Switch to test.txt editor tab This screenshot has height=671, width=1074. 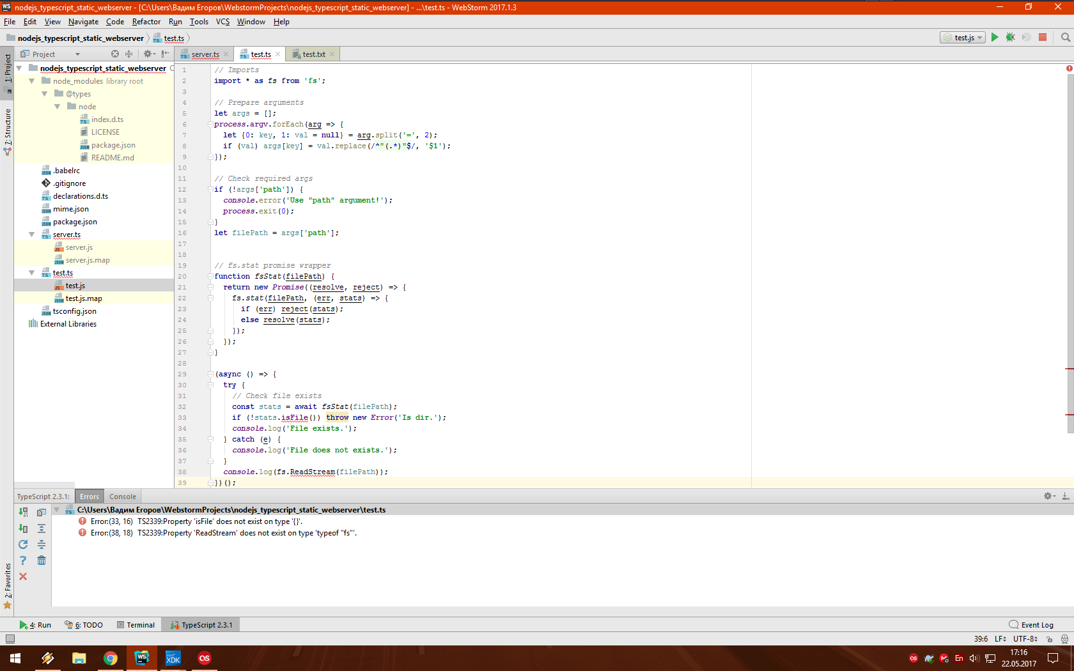tap(314, 54)
